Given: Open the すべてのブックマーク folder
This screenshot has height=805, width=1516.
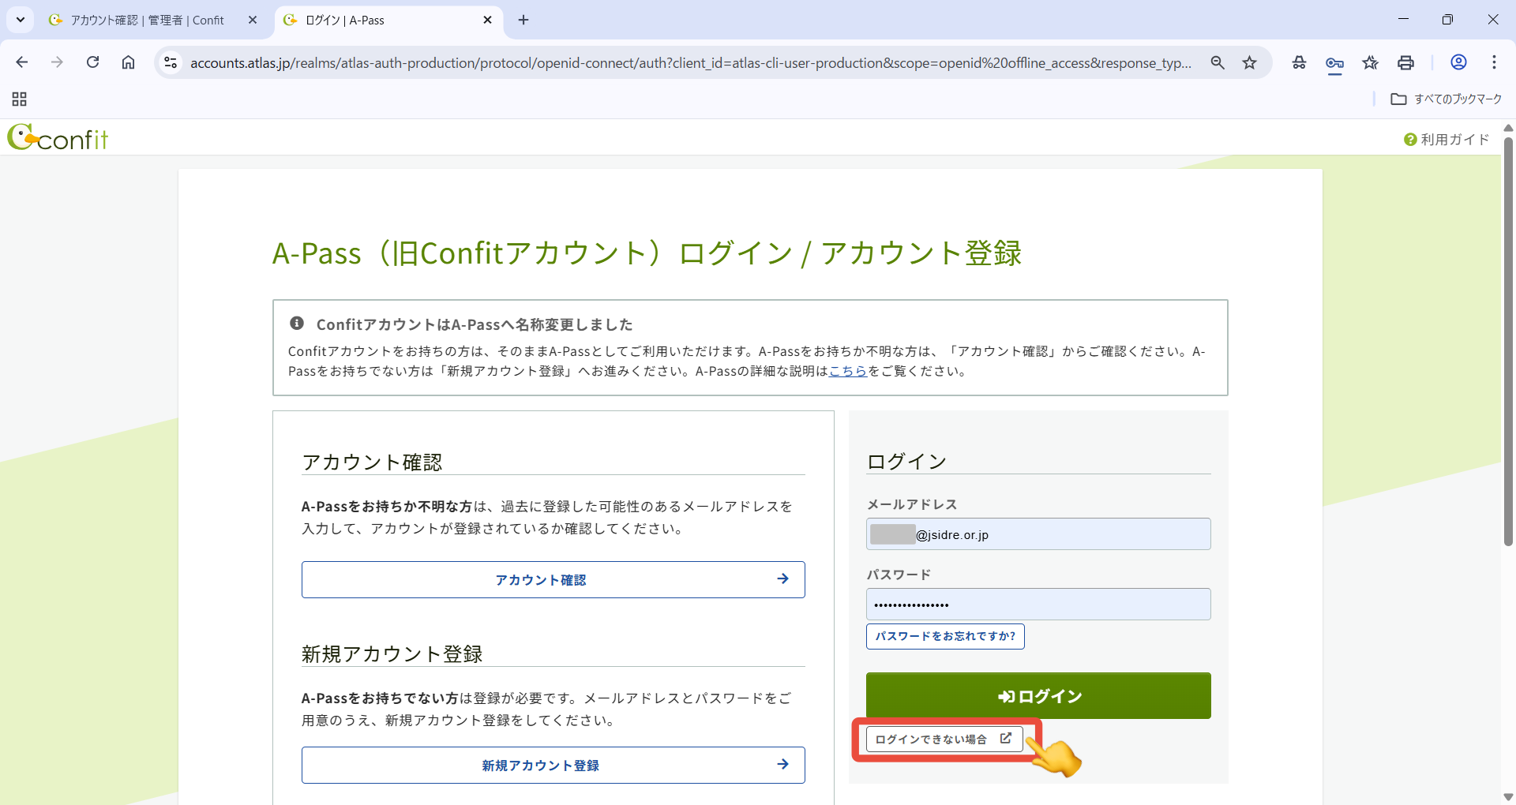Looking at the screenshot, I should point(1447,99).
